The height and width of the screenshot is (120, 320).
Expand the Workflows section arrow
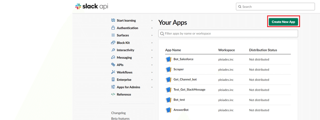point(152,72)
